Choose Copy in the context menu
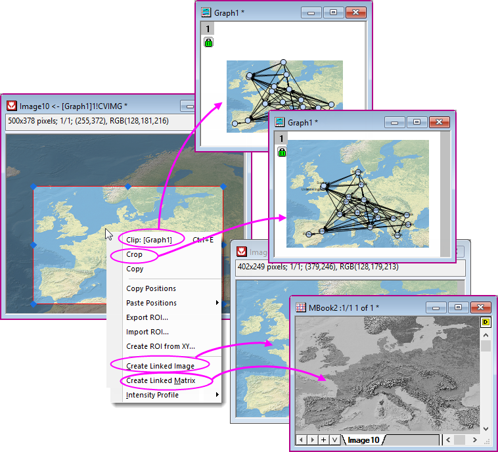Screen dimensions: 498x452 [x=135, y=269]
